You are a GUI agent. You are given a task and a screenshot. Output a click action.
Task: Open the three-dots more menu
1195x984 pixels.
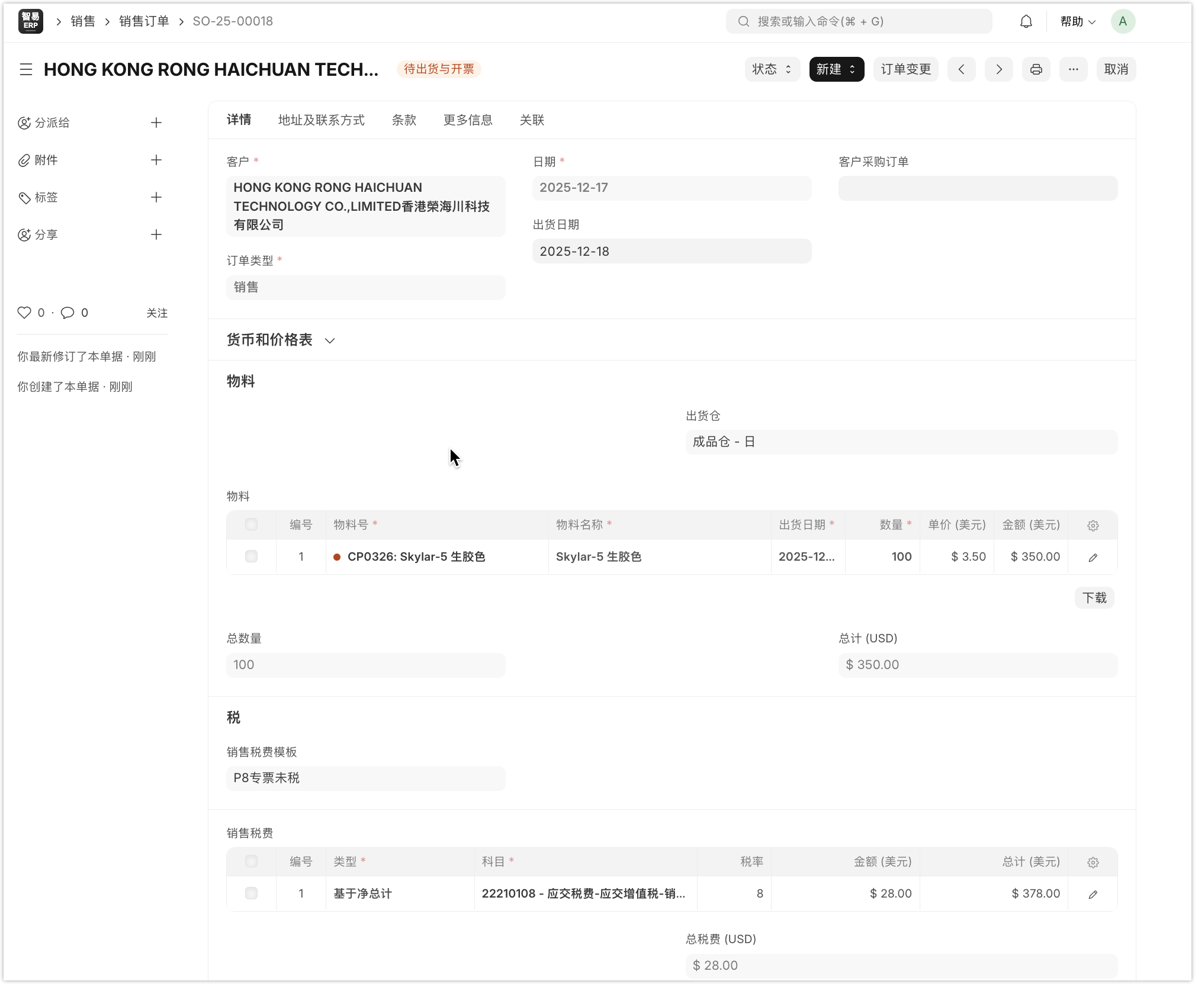click(x=1073, y=69)
